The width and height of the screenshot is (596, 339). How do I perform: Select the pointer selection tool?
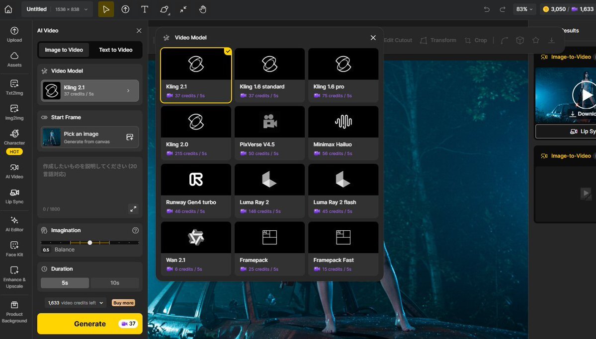tap(106, 9)
